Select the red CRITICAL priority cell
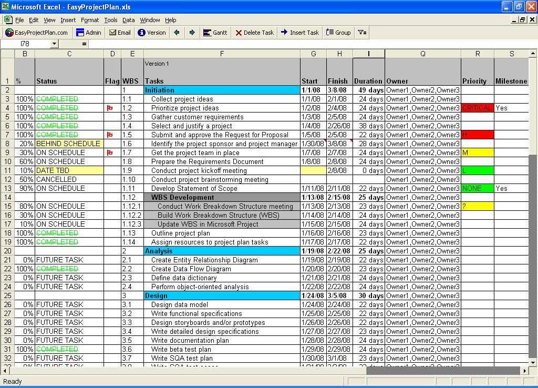The width and height of the screenshot is (538, 388). (x=477, y=108)
